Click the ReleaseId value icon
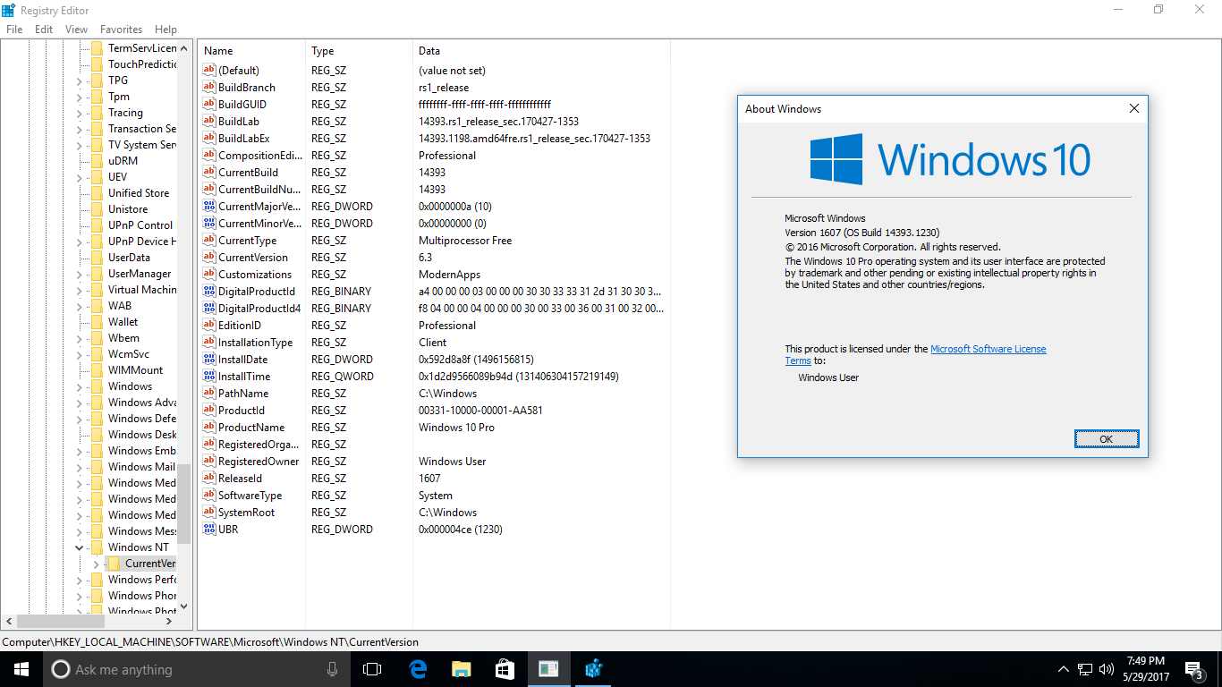The height and width of the screenshot is (687, 1222). [x=209, y=479]
